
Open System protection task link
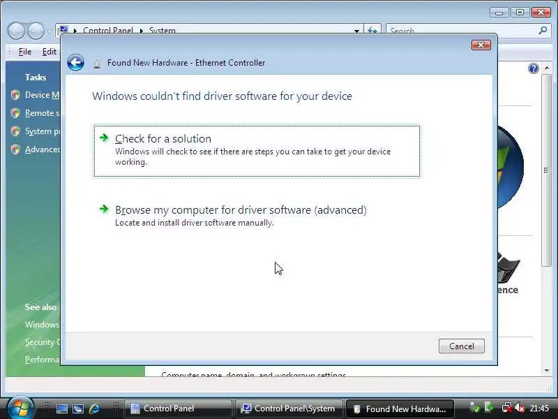(x=42, y=131)
